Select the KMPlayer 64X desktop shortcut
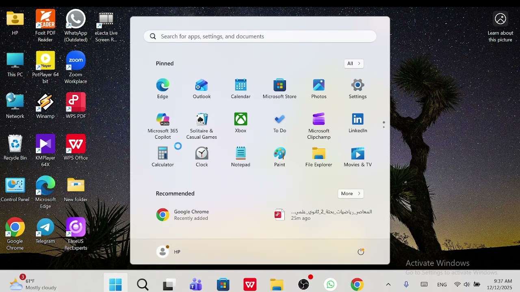Viewport: 520px width, 292px height. pyautogui.click(x=45, y=151)
